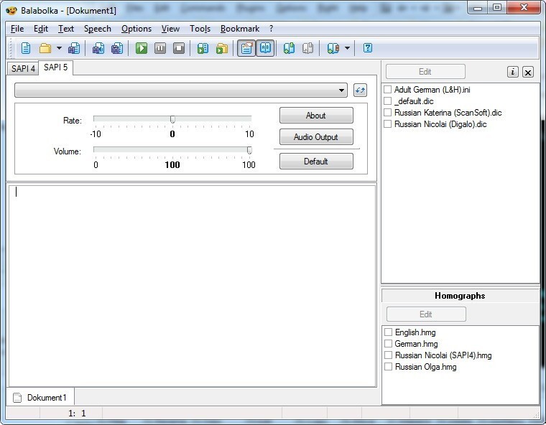Image resolution: width=546 pixels, height=425 pixels.
Task: Enable the Adult German (L&H).ini dictionary
Action: (x=388, y=90)
